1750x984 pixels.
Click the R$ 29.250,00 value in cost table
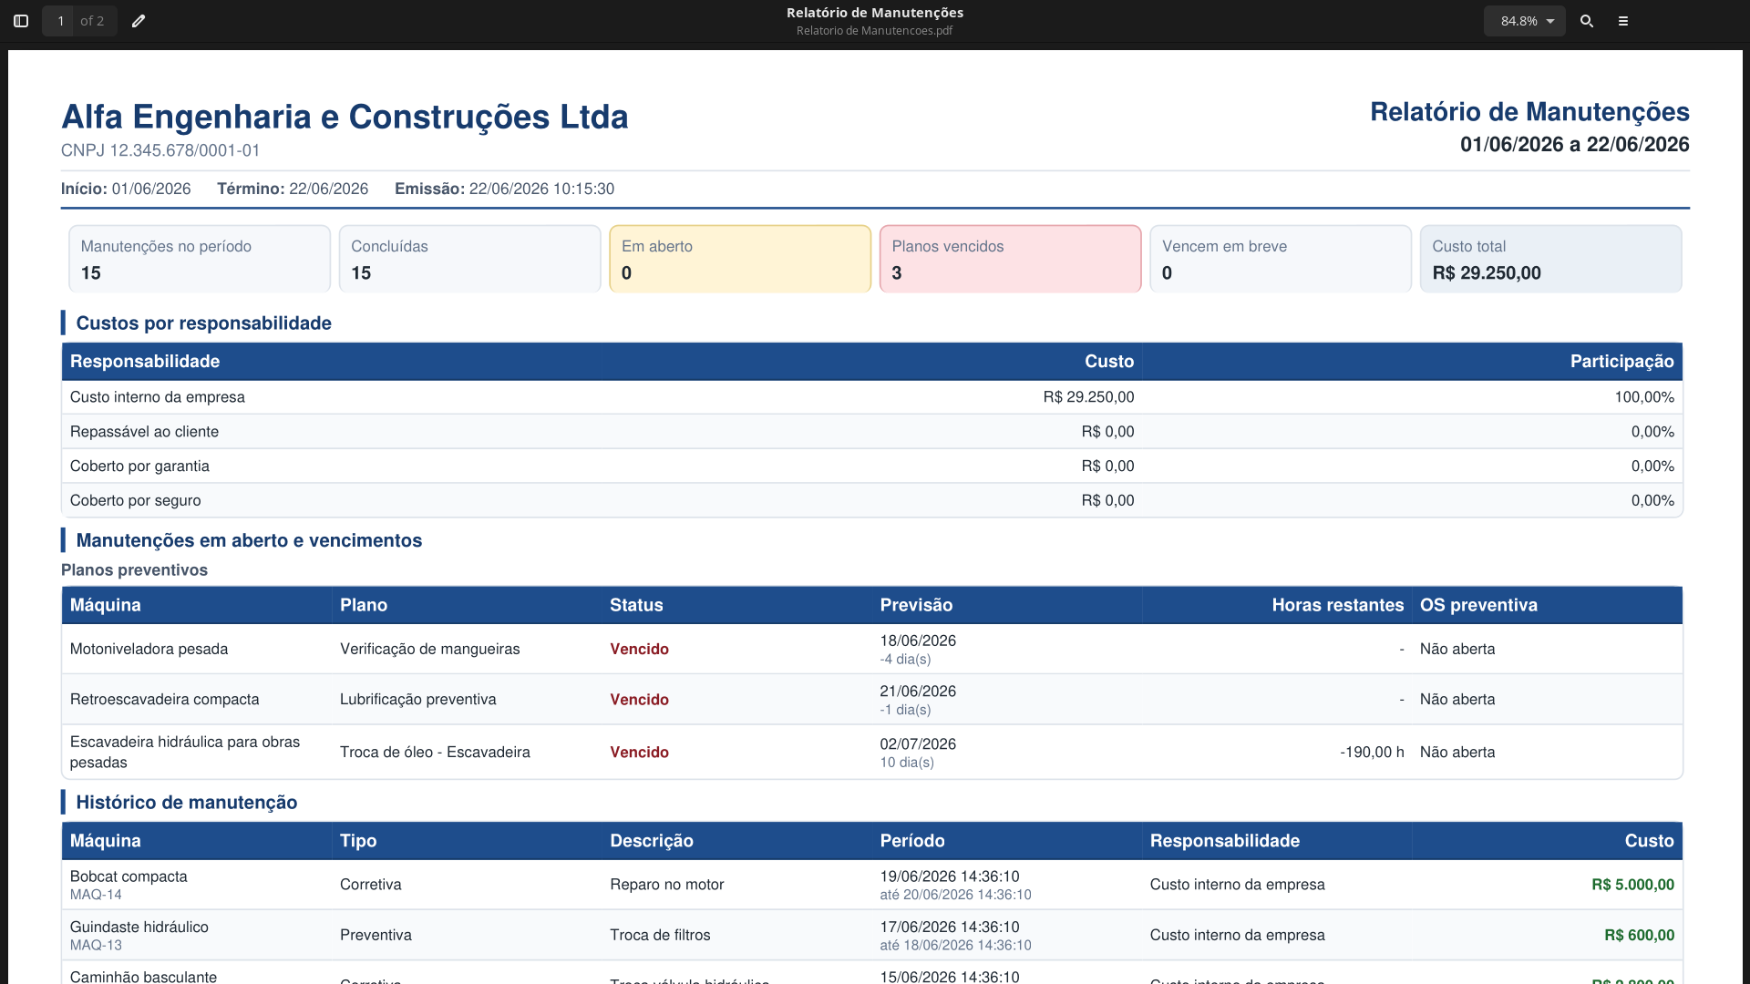point(1088,397)
